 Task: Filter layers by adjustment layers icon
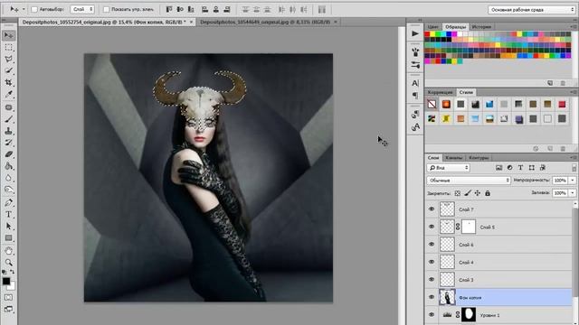pyautogui.click(x=510, y=168)
